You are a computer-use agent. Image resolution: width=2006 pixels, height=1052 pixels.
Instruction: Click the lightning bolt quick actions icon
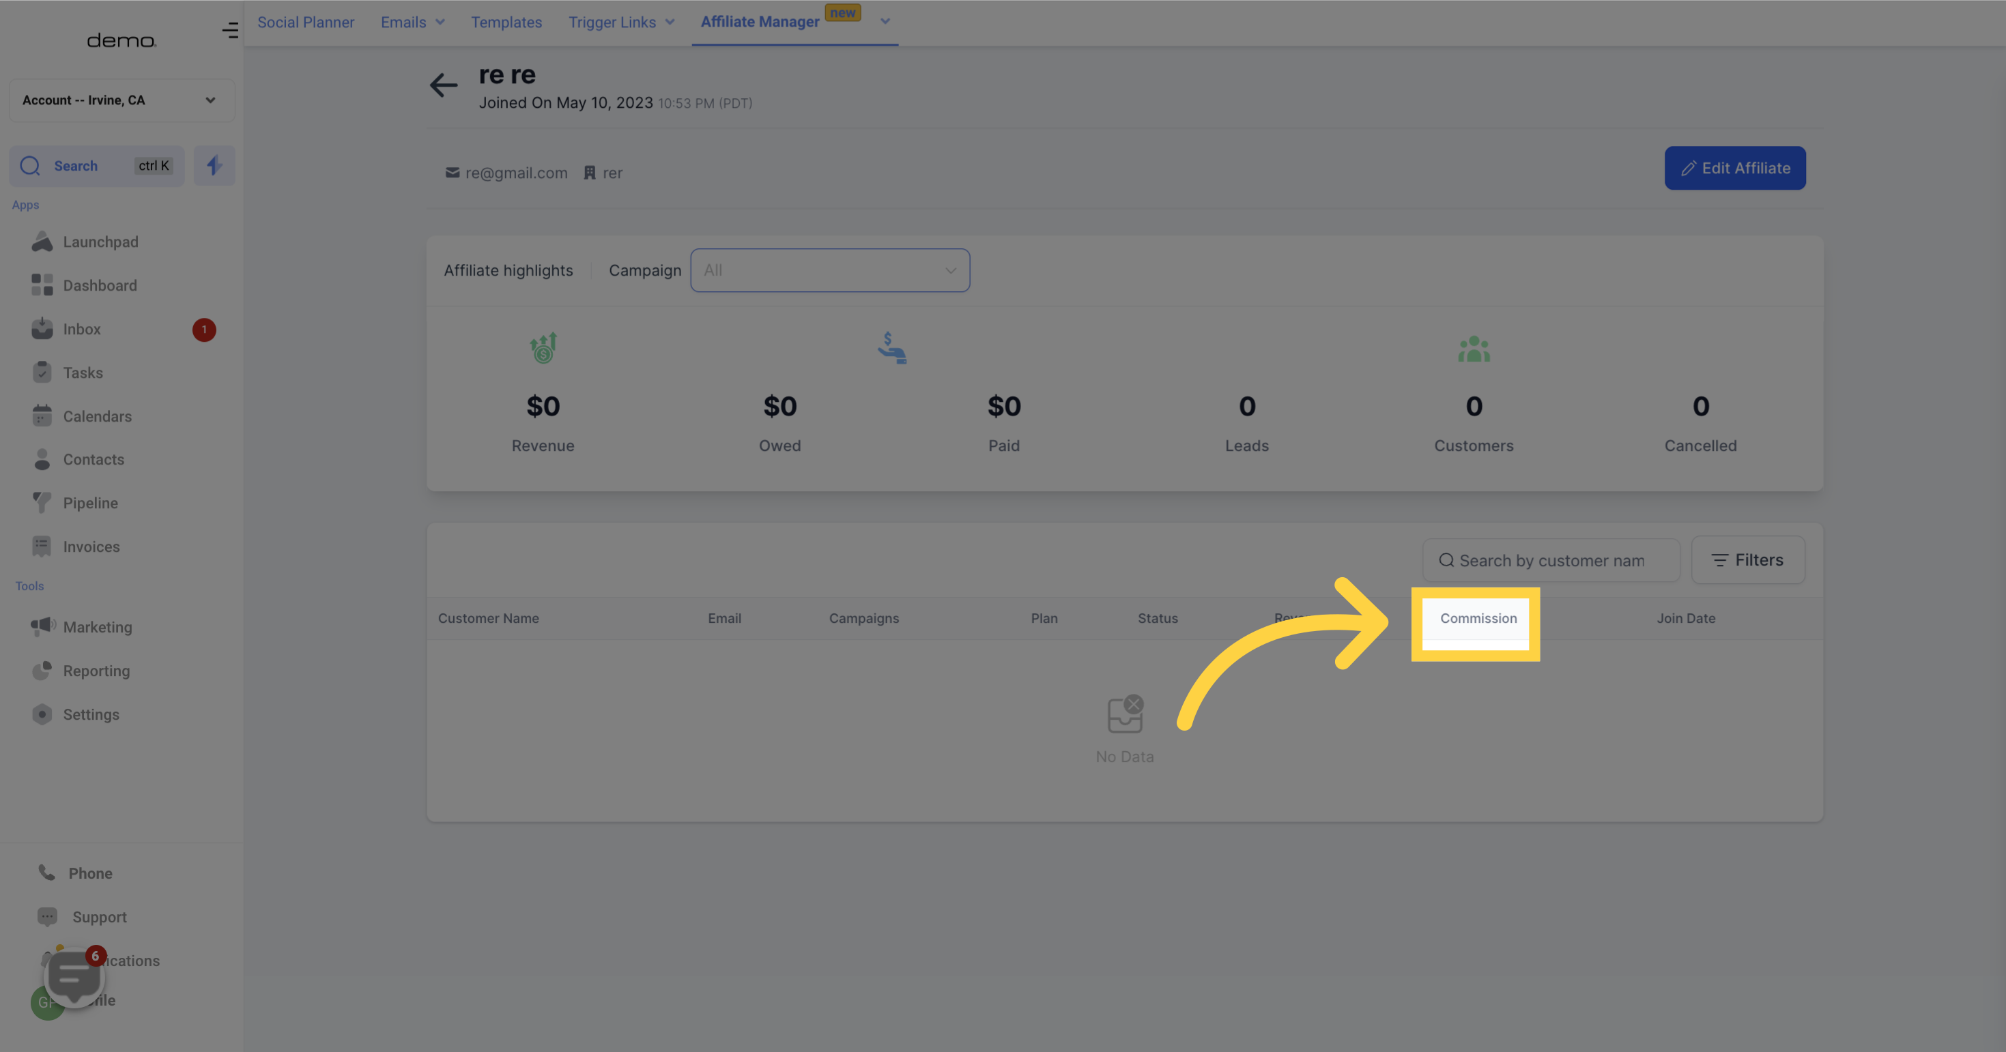214,166
